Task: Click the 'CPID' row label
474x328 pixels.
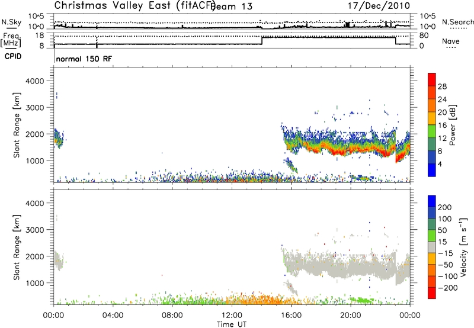Action: point(13,56)
